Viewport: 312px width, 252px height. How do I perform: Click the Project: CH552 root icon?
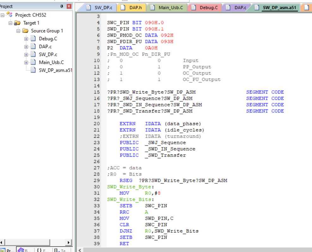(9, 14)
